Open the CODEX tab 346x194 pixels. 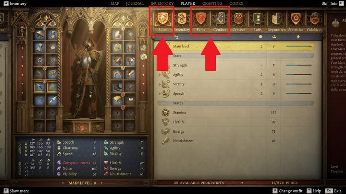(x=236, y=3)
